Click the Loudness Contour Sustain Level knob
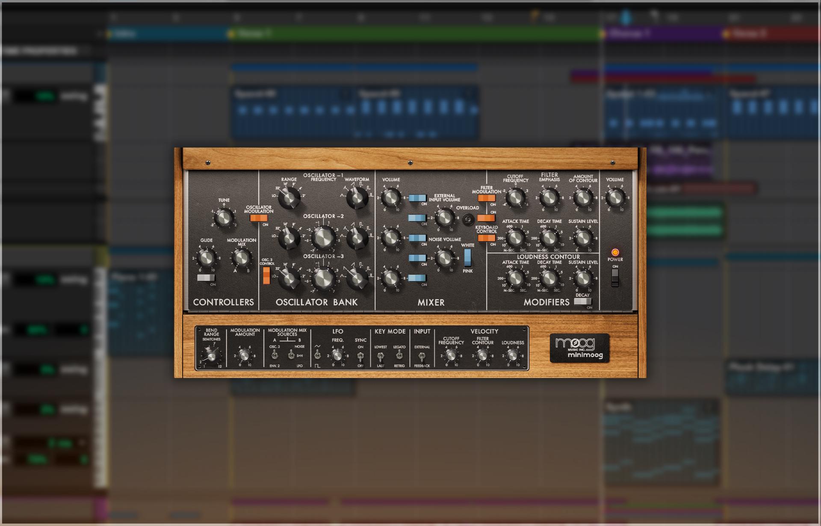This screenshot has width=821, height=526. point(582,278)
